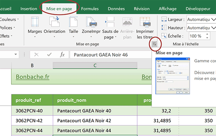Click the produit_ref header cell
The image size is (216, 136).
32,100
